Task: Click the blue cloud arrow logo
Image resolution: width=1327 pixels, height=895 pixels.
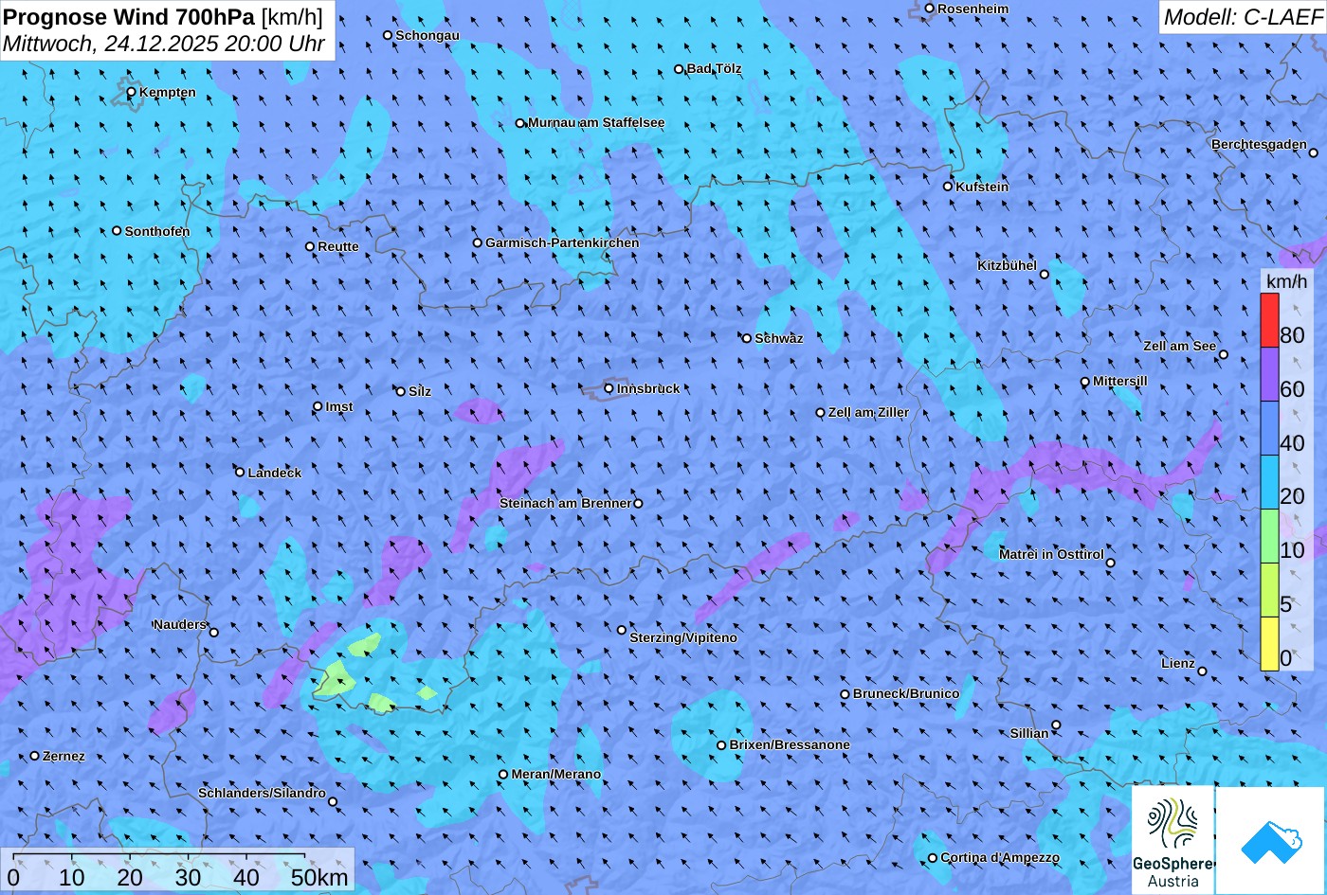Action: click(1271, 841)
